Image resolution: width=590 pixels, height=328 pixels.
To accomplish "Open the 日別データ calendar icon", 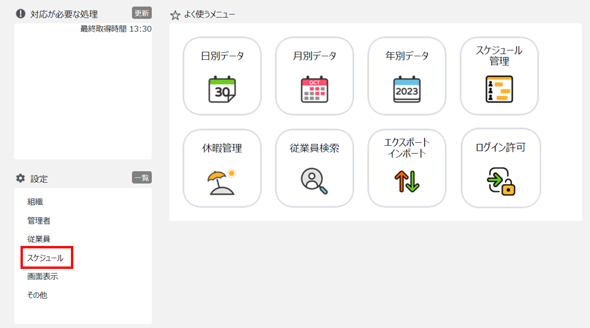I will pos(222,90).
